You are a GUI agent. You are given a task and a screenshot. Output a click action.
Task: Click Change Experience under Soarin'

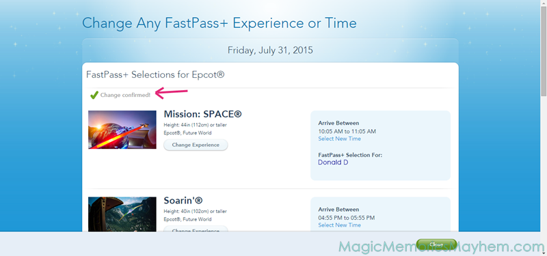(x=196, y=229)
